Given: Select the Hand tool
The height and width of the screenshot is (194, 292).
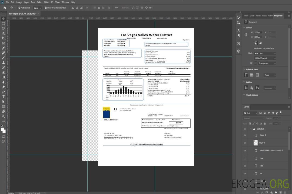Looking at the screenshot, I should [x=4, y=111].
